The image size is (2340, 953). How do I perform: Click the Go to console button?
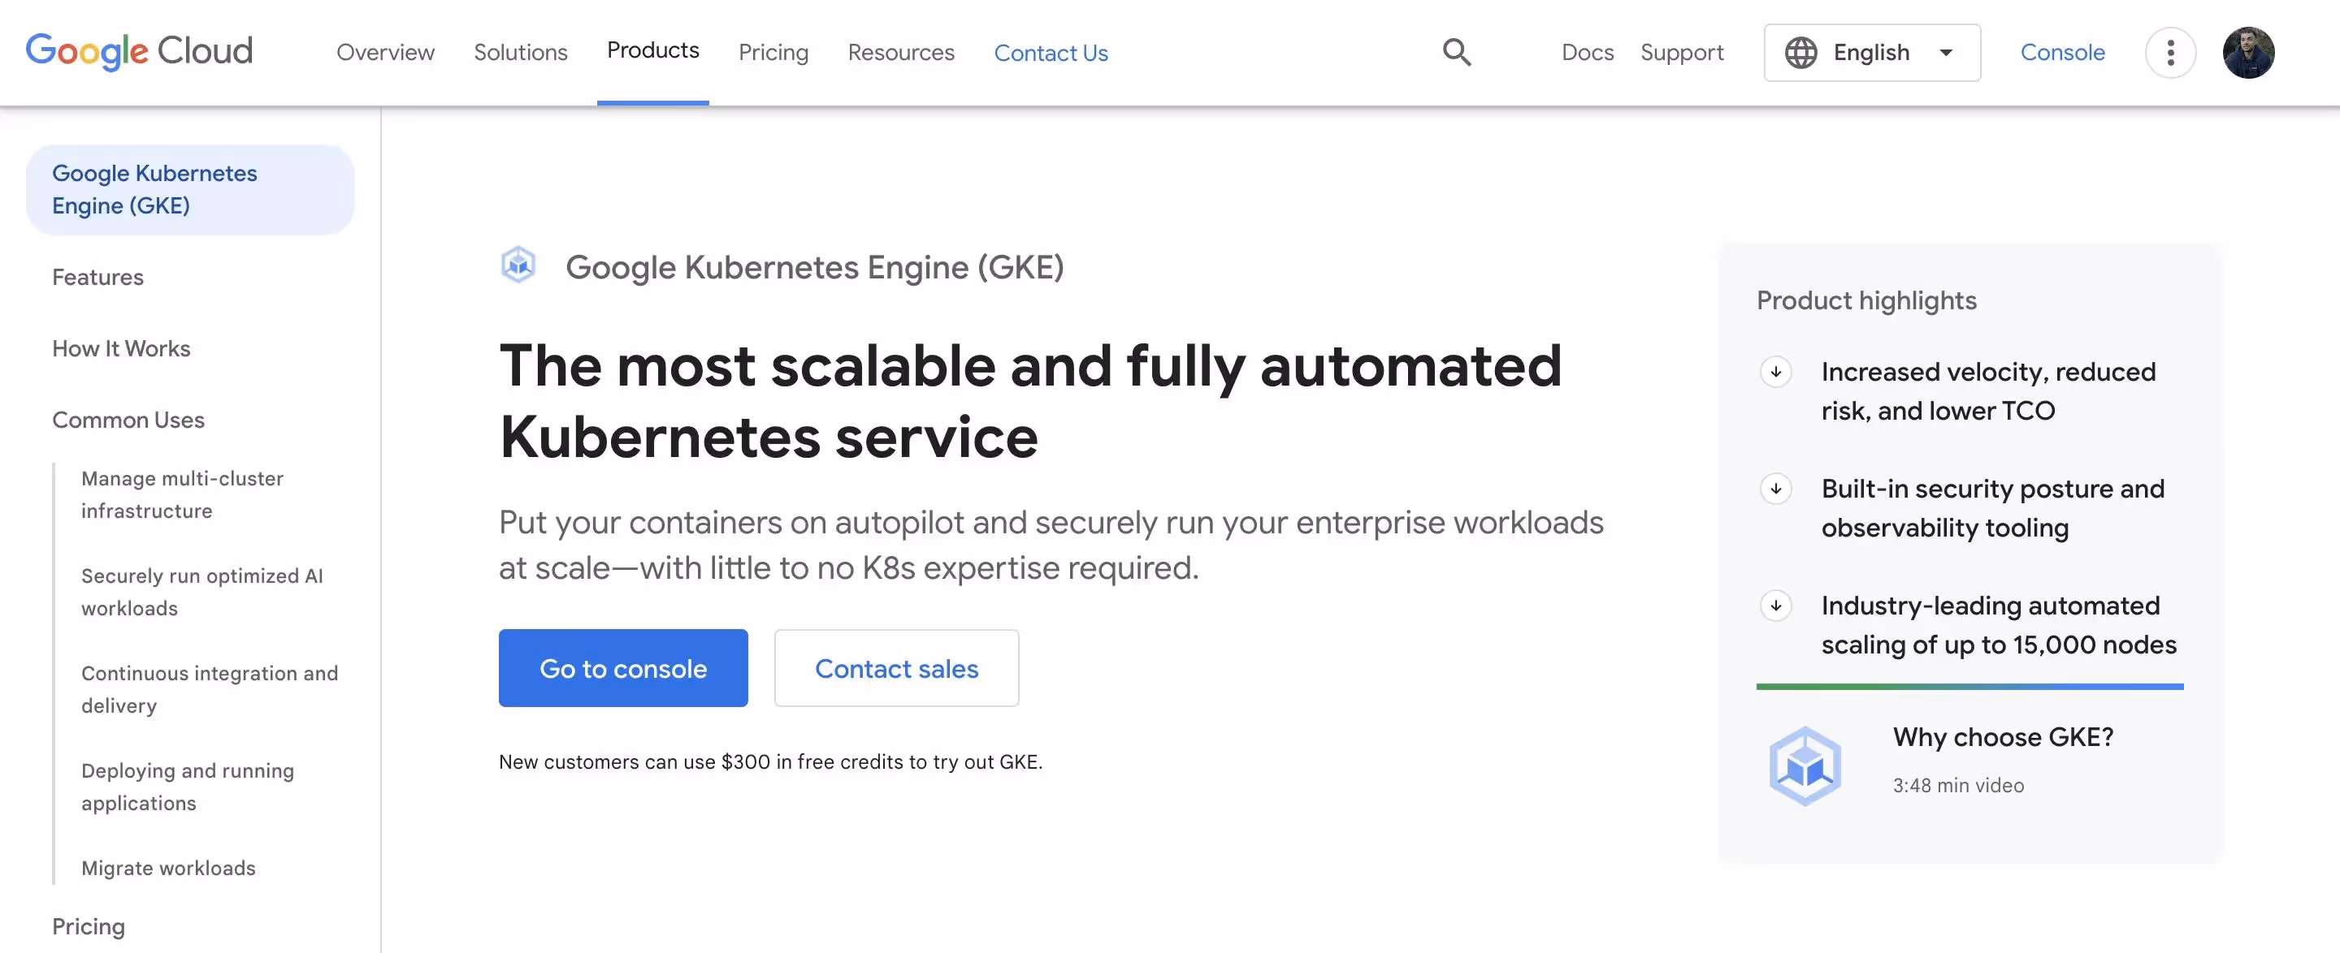click(x=623, y=668)
